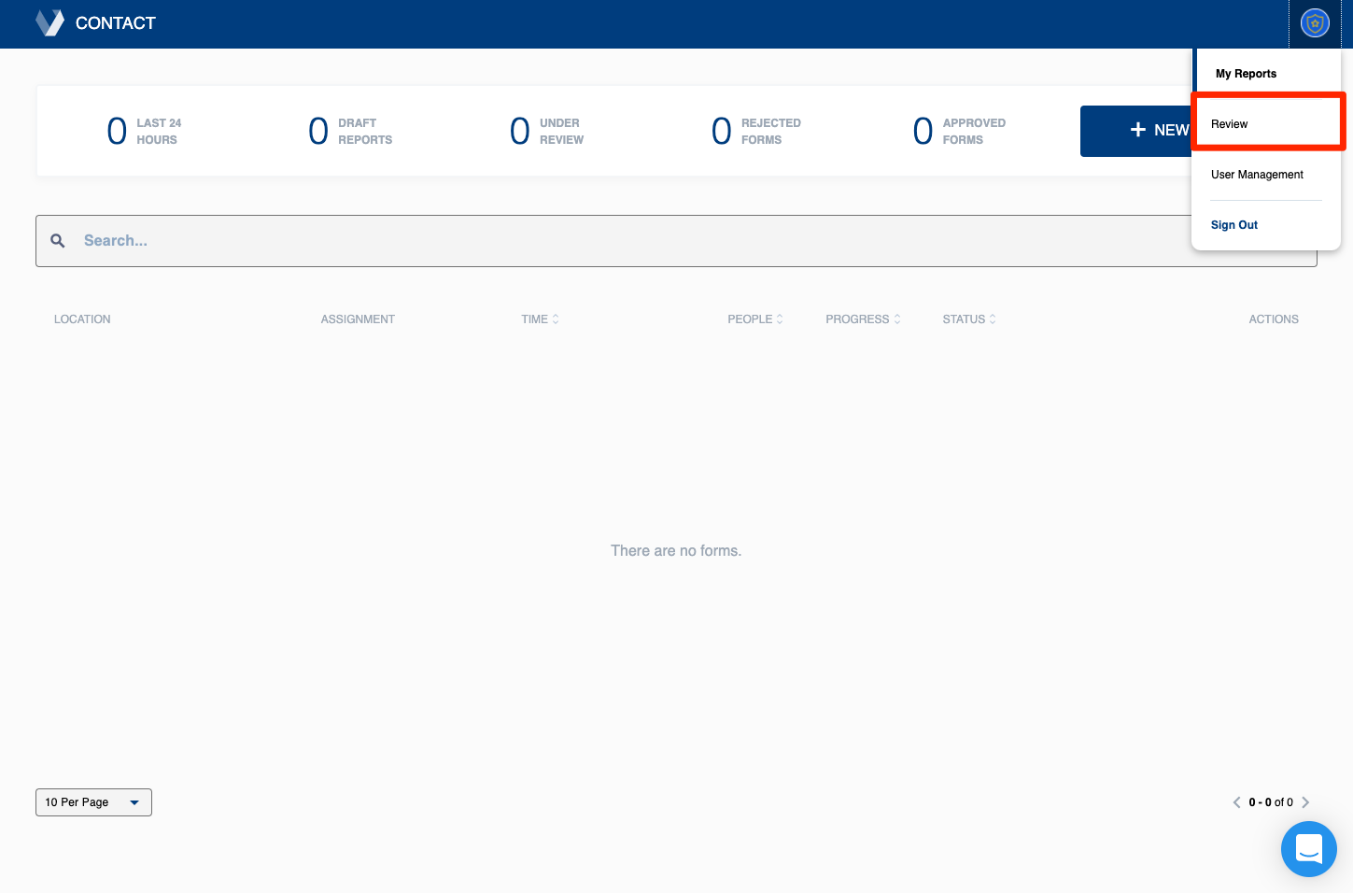Viewport: 1353px width, 893px height.
Task: Sign Out of the application
Action: [1234, 225]
